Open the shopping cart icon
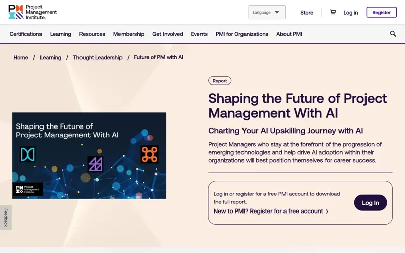Image resolution: width=405 pixels, height=253 pixels. coord(333,12)
